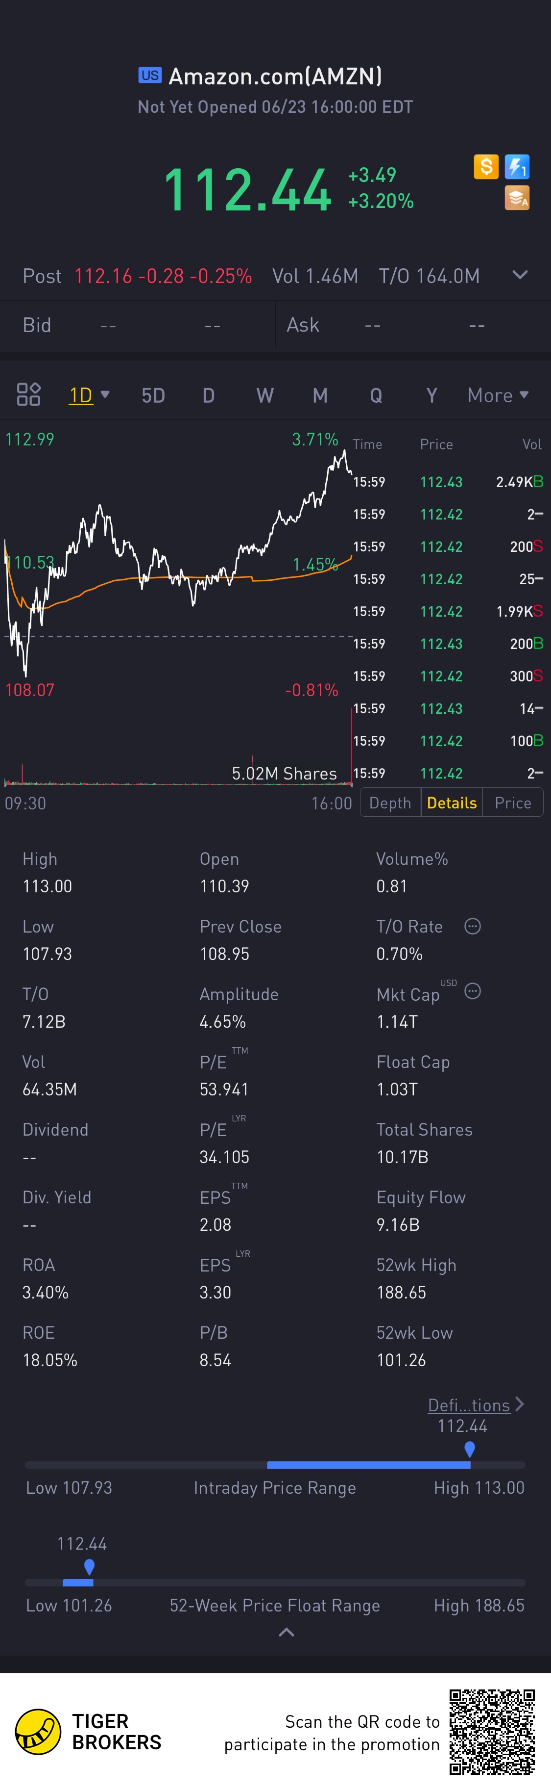Open the More chart periods dropdown
The width and height of the screenshot is (551, 1791).
tap(498, 395)
